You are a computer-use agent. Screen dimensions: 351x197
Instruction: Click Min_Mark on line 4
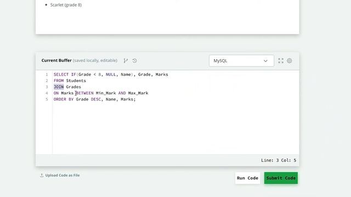click(x=106, y=93)
